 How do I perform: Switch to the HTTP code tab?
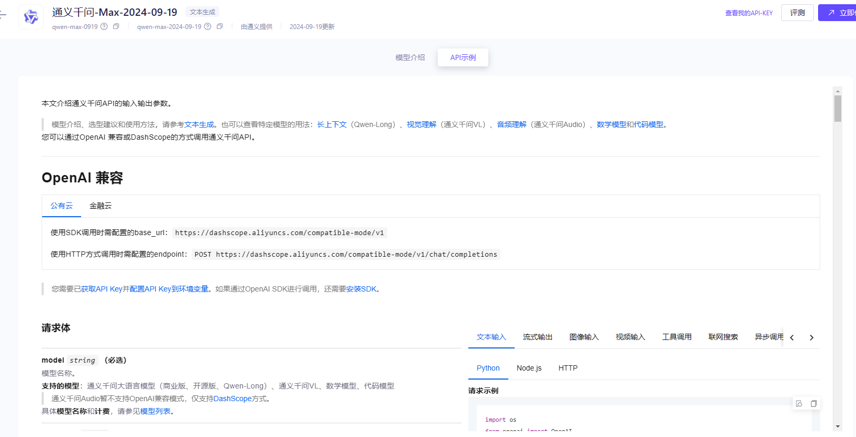tap(568, 368)
